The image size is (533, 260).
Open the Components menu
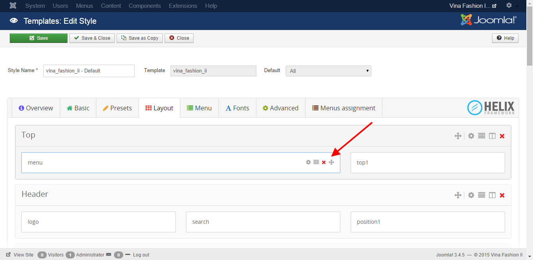point(145,6)
